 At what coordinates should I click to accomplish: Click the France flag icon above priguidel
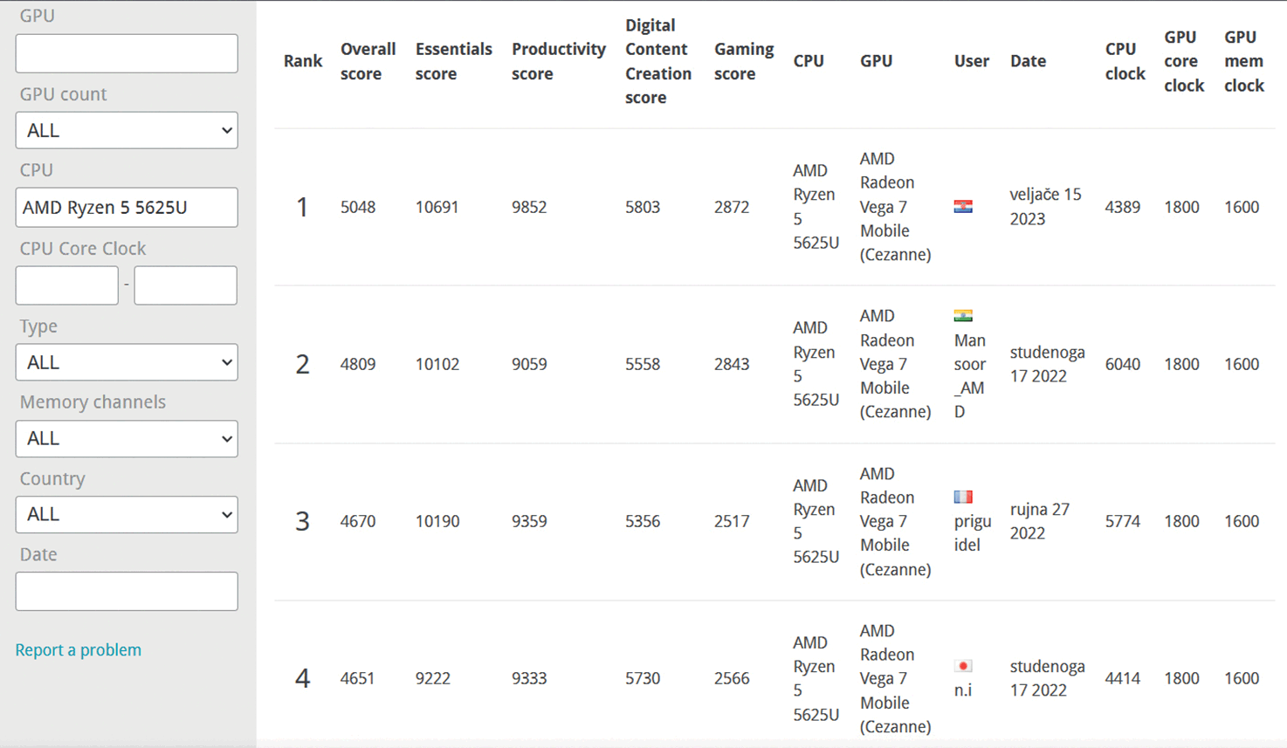coord(962,497)
